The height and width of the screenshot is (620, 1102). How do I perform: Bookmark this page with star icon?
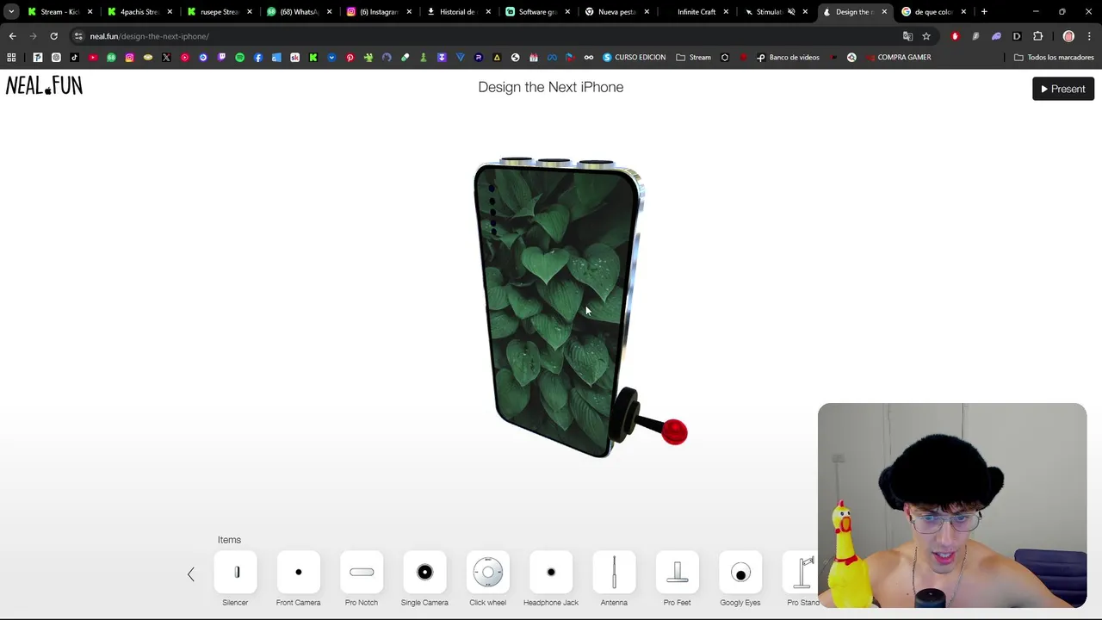click(926, 36)
